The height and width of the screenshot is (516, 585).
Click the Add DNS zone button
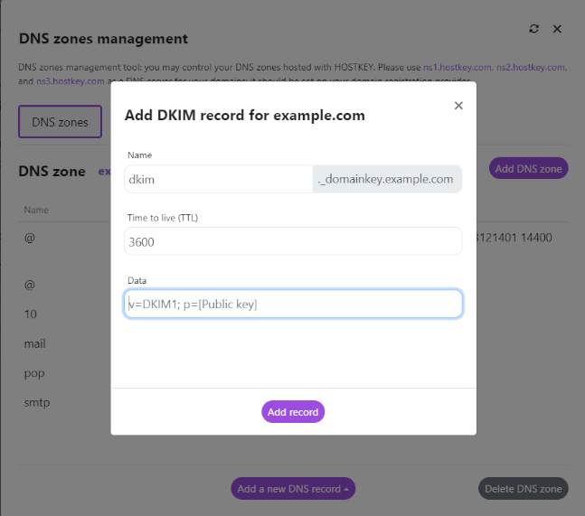[528, 168]
